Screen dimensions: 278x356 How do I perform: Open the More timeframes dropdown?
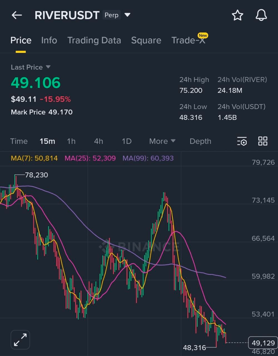click(x=162, y=141)
